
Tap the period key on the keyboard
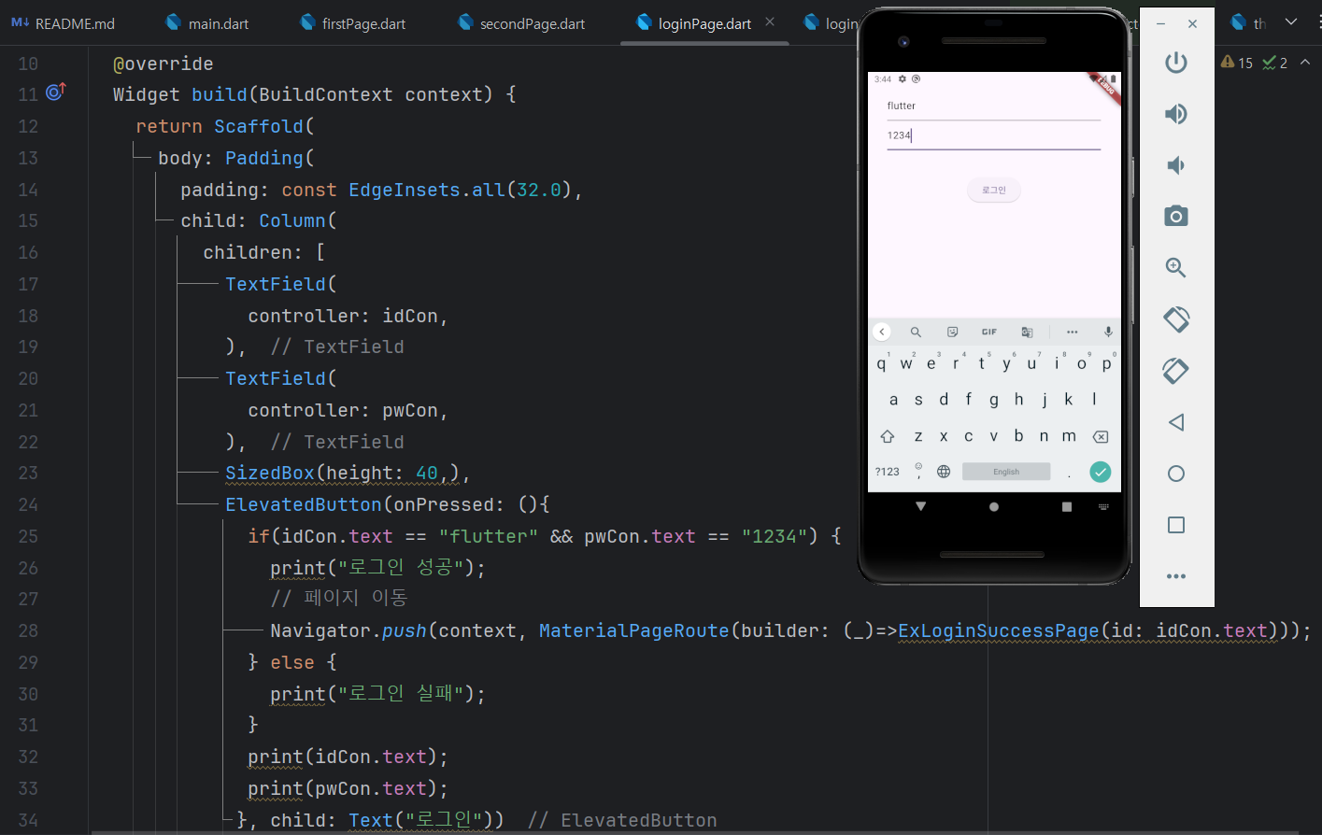click(x=1069, y=474)
